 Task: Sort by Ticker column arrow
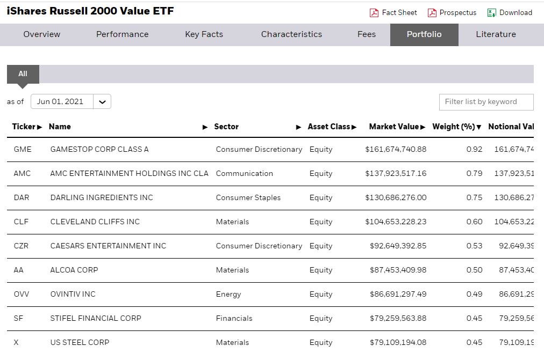(40, 127)
